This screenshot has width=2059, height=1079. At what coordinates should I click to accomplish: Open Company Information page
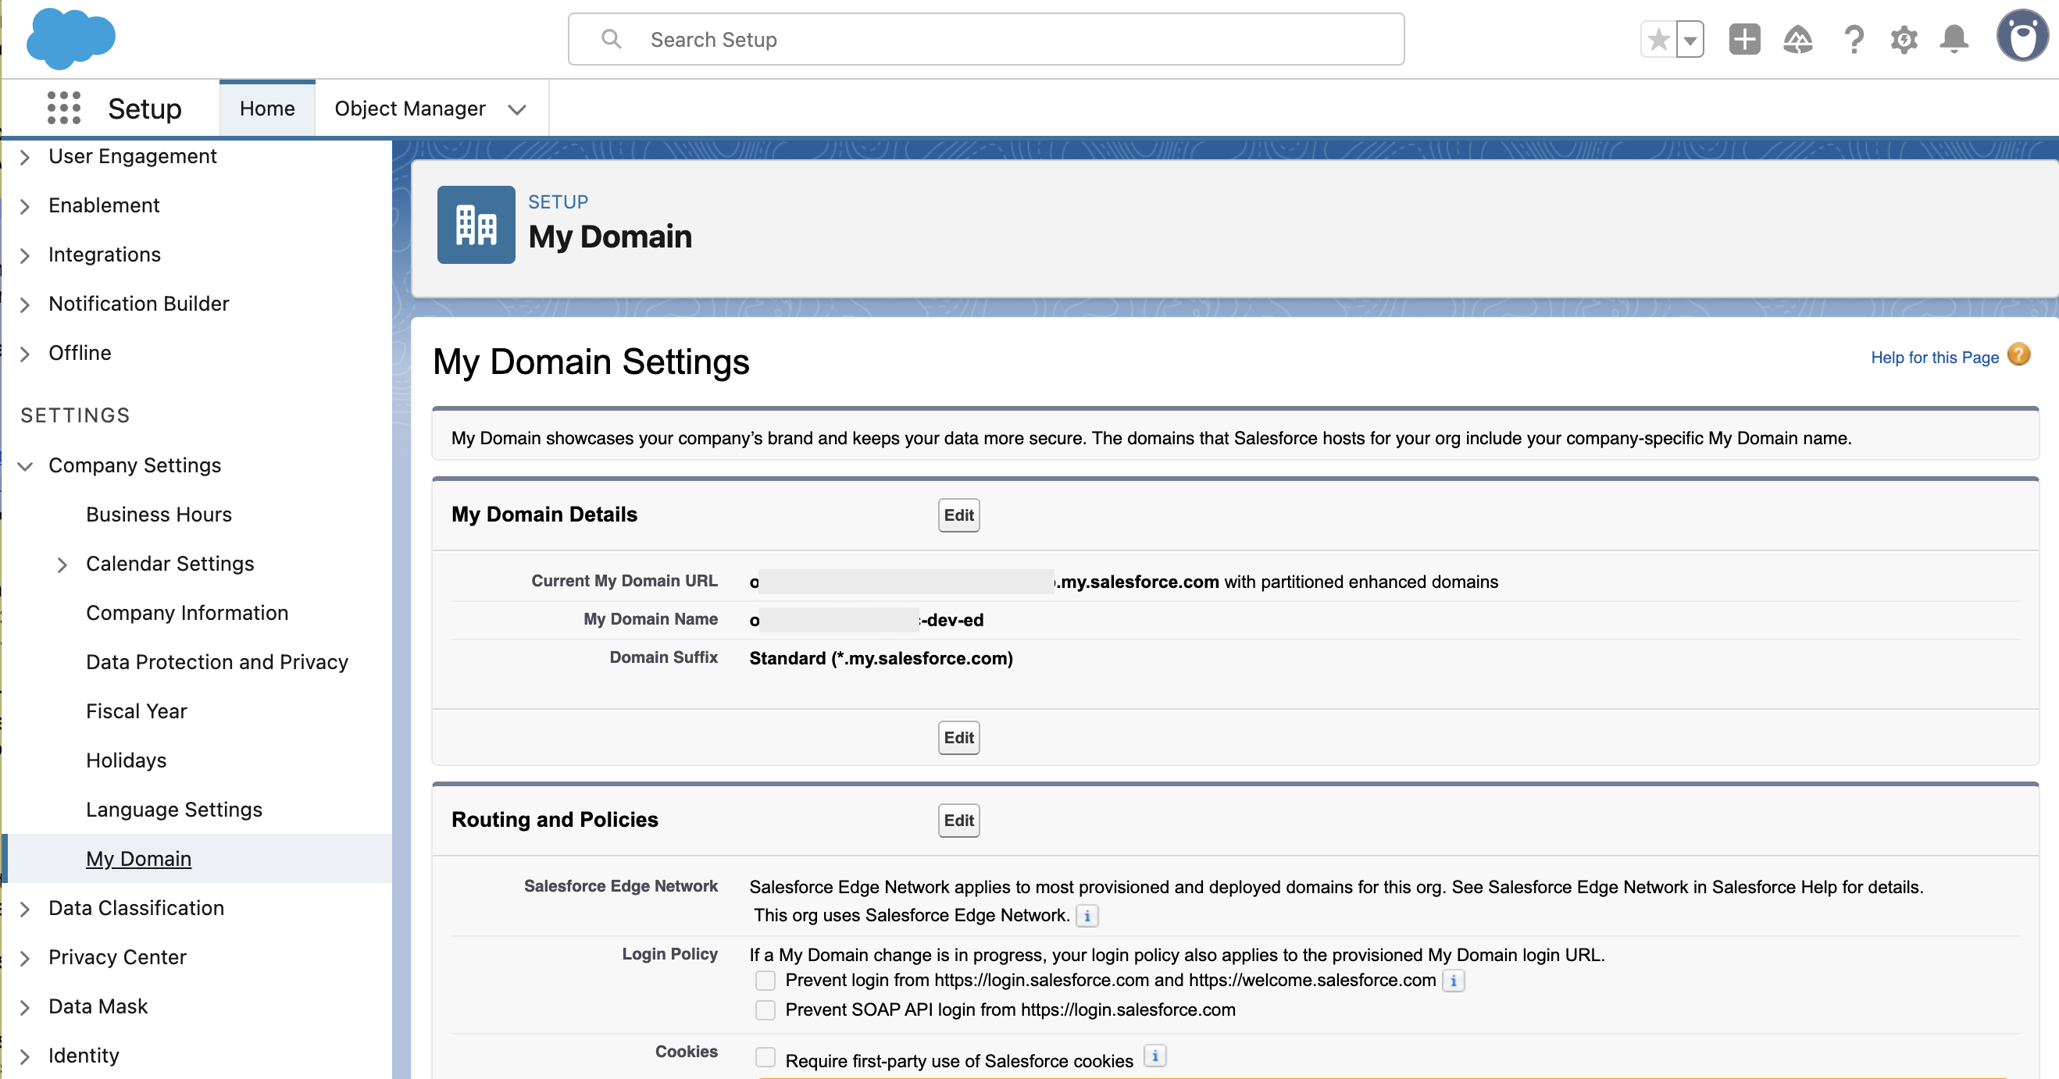tap(187, 612)
